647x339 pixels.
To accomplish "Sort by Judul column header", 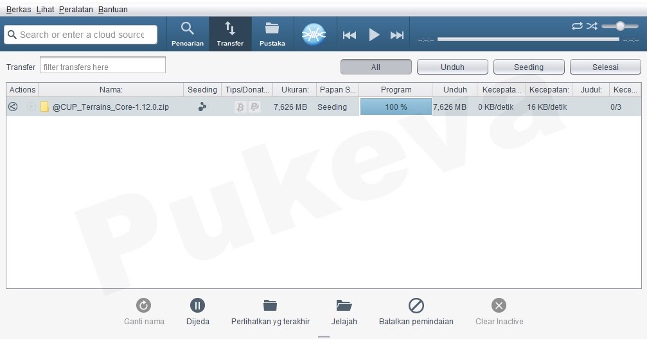I will click(x=591, y=89).
